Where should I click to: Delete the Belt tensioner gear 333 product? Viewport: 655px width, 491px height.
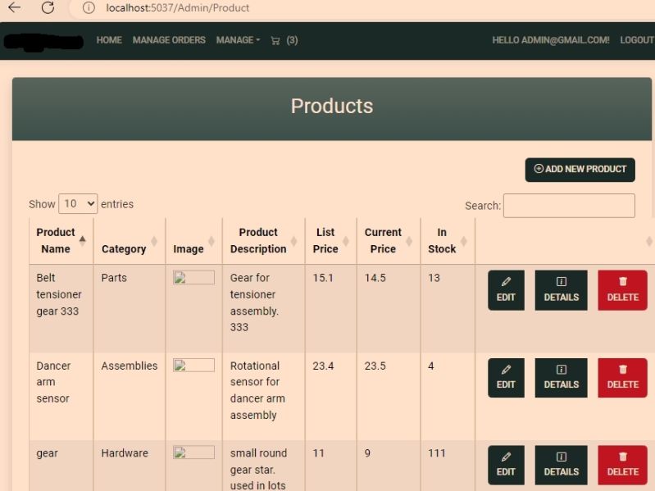pyautogui.click(x=623, y=290)
